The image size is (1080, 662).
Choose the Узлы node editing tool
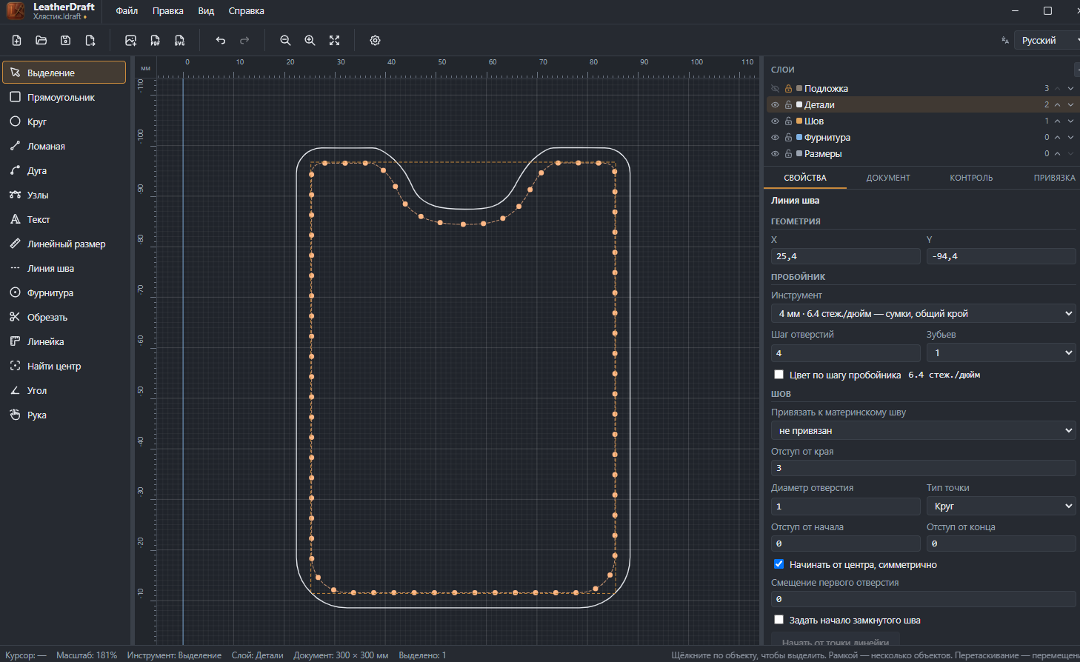64,195
